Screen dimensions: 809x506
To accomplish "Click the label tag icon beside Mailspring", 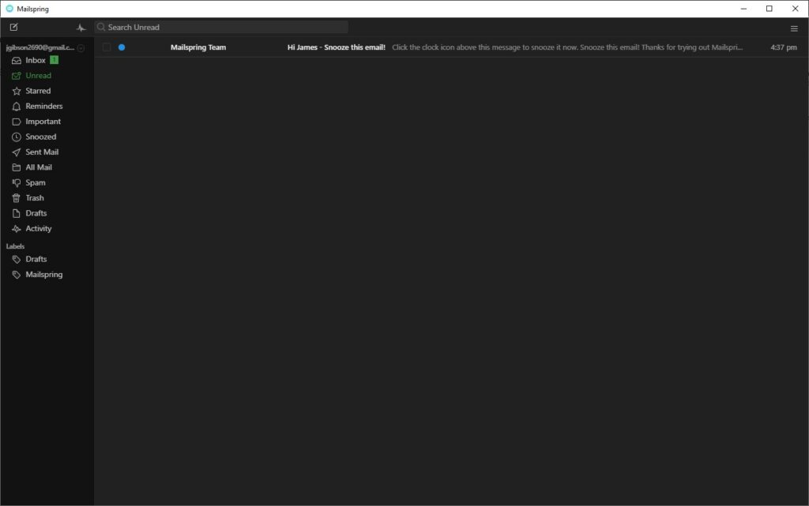I will (17, 275).
